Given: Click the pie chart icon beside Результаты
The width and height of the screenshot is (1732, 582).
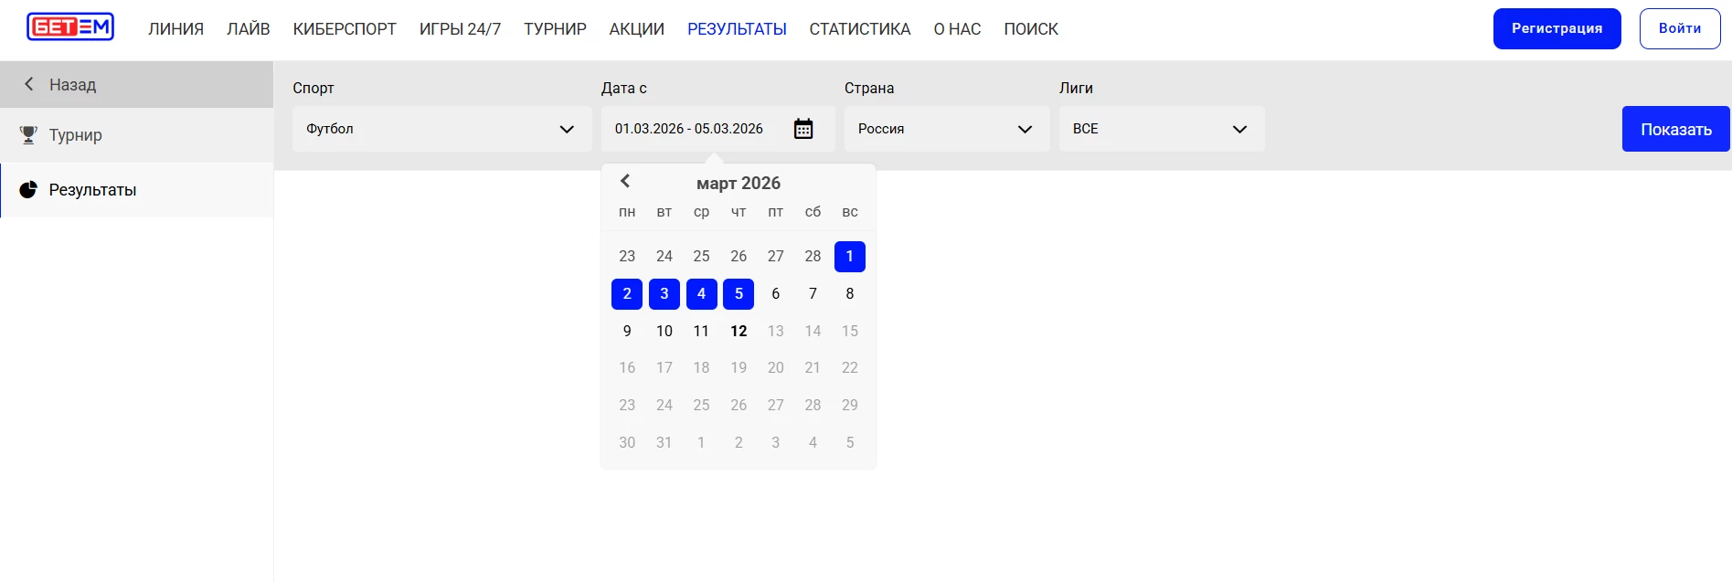Looking at the screenshot, I should 28,190.
